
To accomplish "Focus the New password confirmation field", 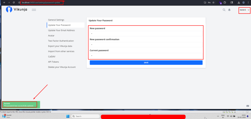I will tap(146, 45).
